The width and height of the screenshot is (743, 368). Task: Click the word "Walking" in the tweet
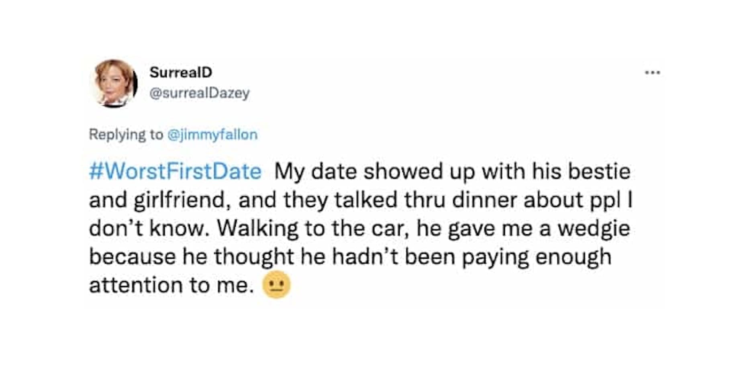[x=257, y=229]
